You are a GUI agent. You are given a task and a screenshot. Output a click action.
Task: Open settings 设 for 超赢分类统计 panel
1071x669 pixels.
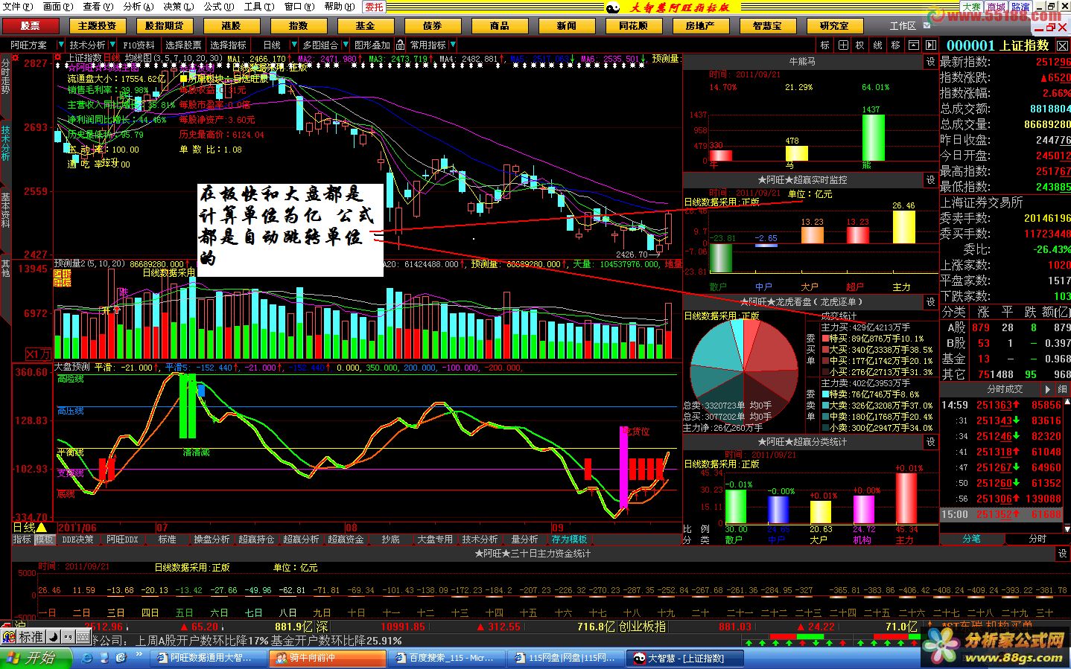tap(931, 442)
